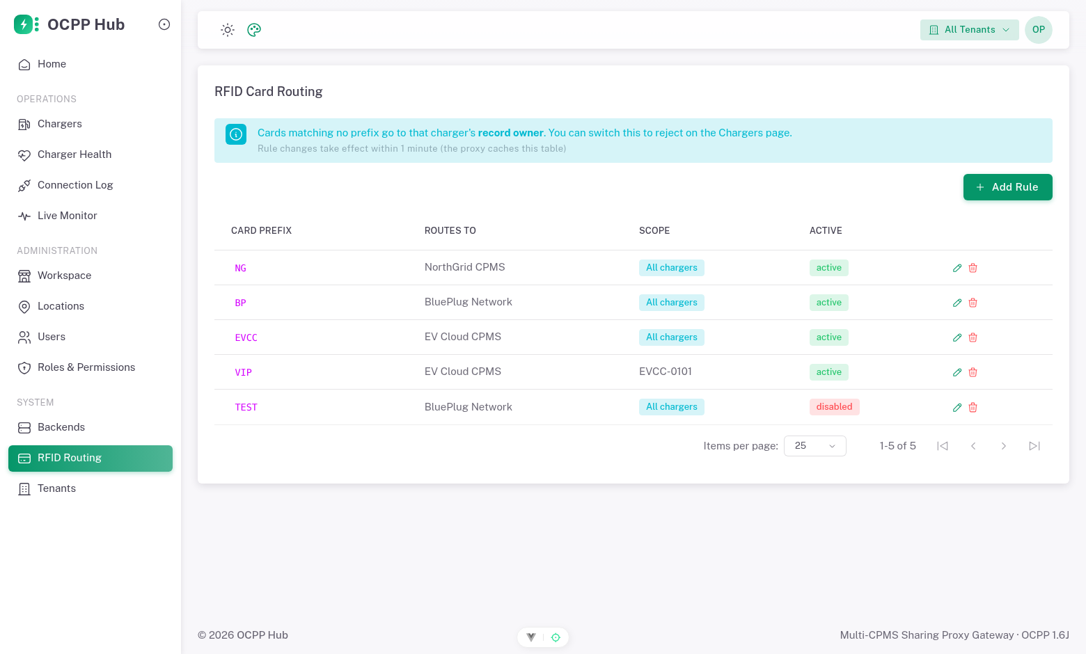Click the All chargers scope chip for EVCC
The height and width of the screenshot is (654, 1086).
(672, 337)
